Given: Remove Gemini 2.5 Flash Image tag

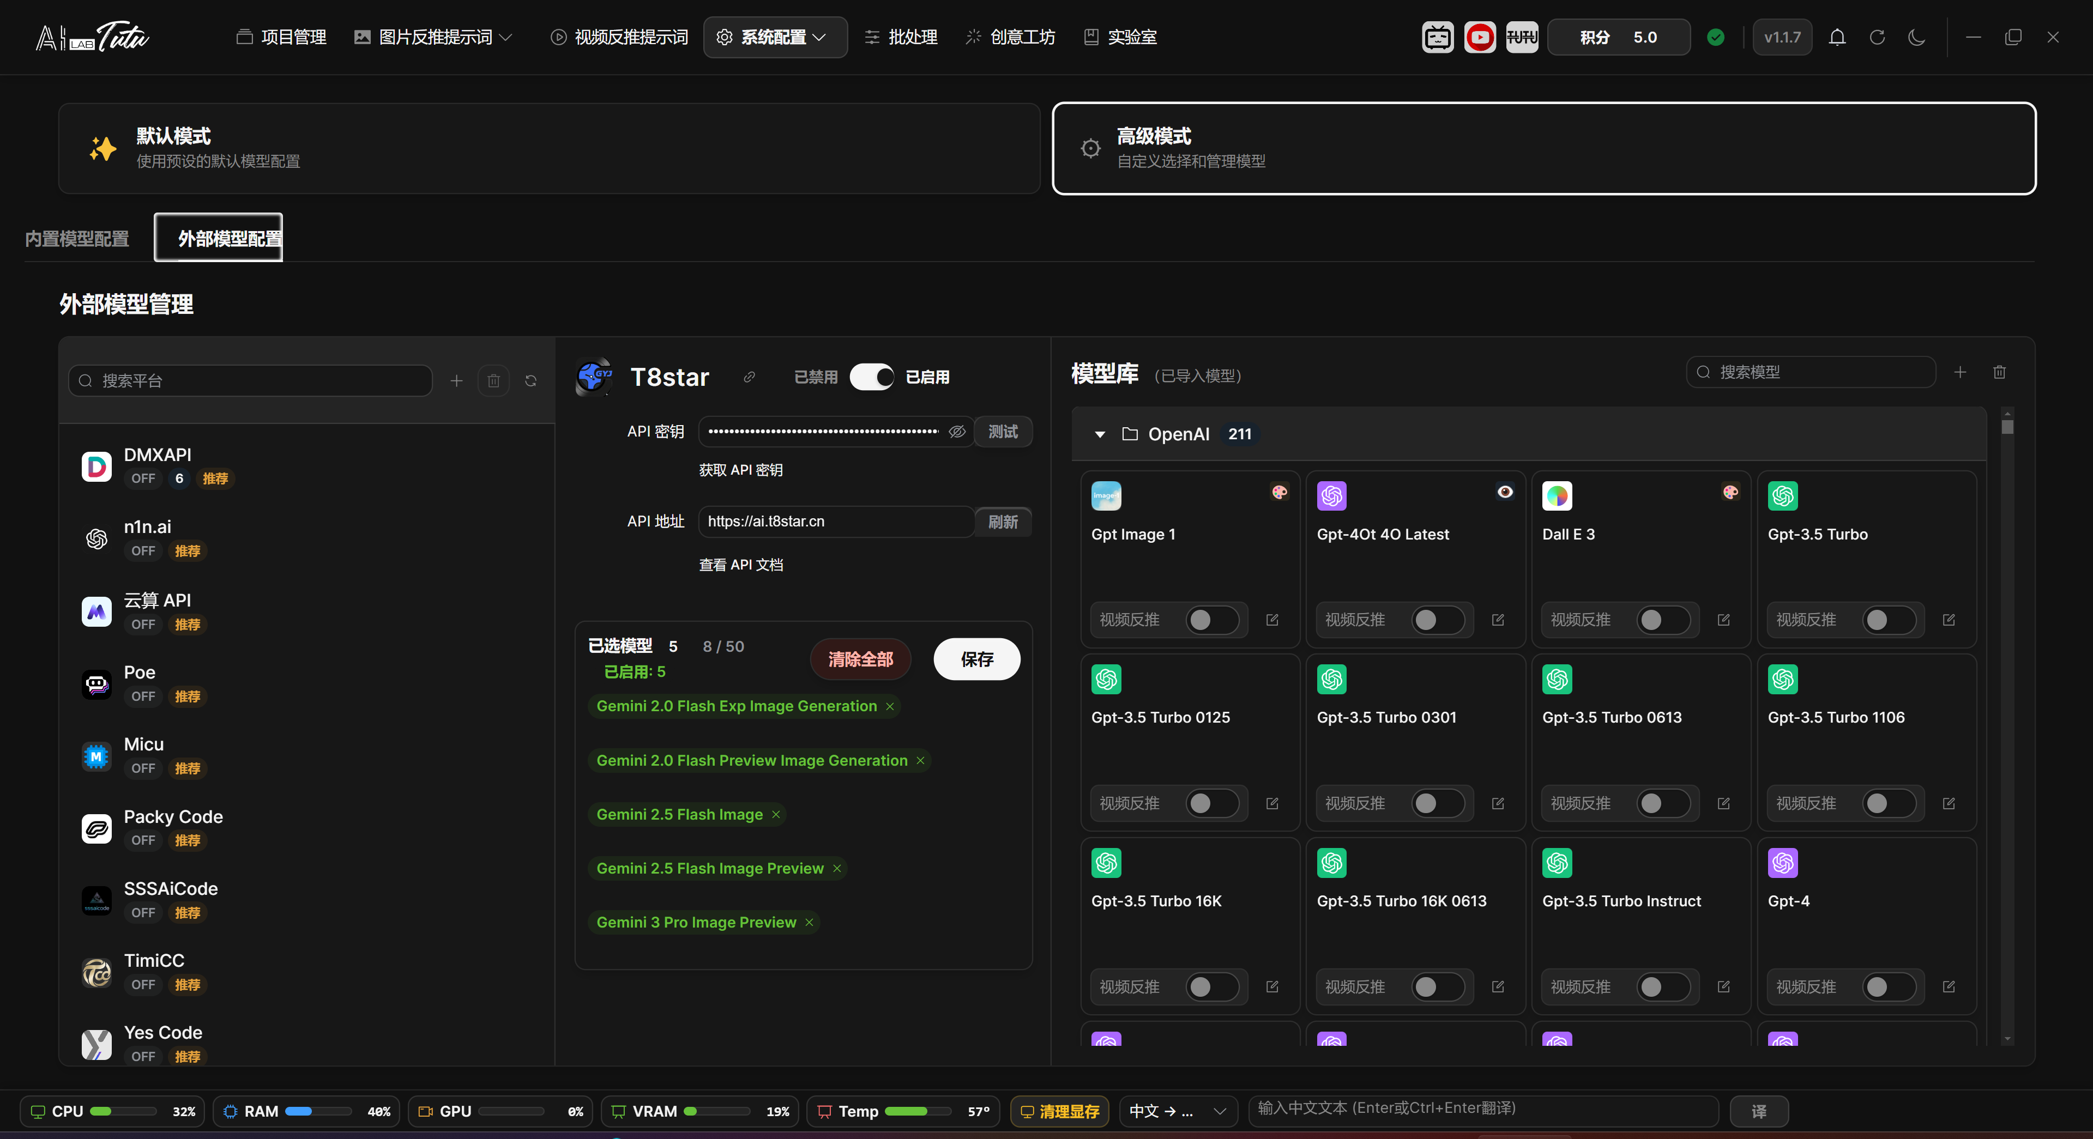Looking at the screenshot, I should pyautogui.click(x=776, y=815).
